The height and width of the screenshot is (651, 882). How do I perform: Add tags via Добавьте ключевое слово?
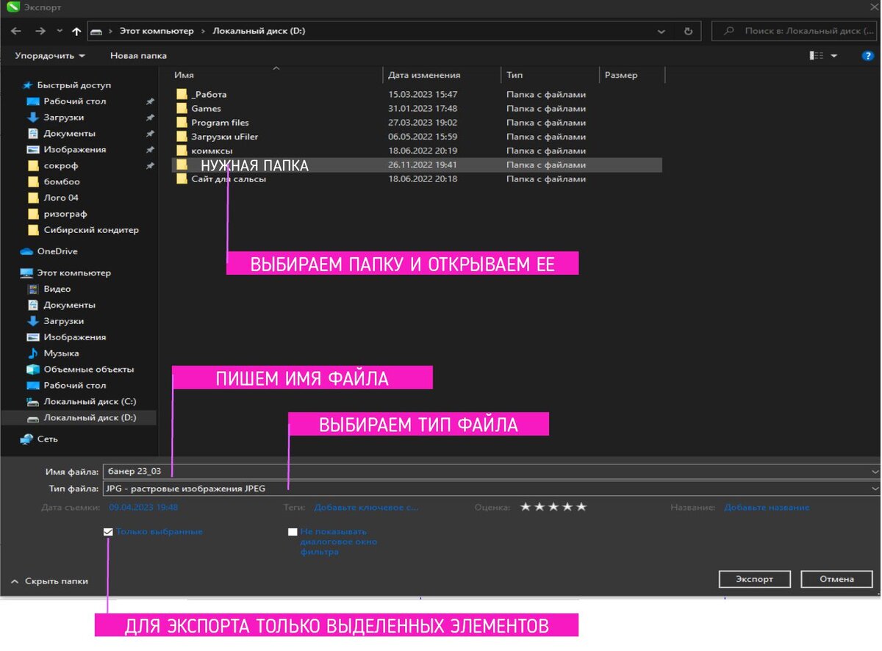pos(366,508)
